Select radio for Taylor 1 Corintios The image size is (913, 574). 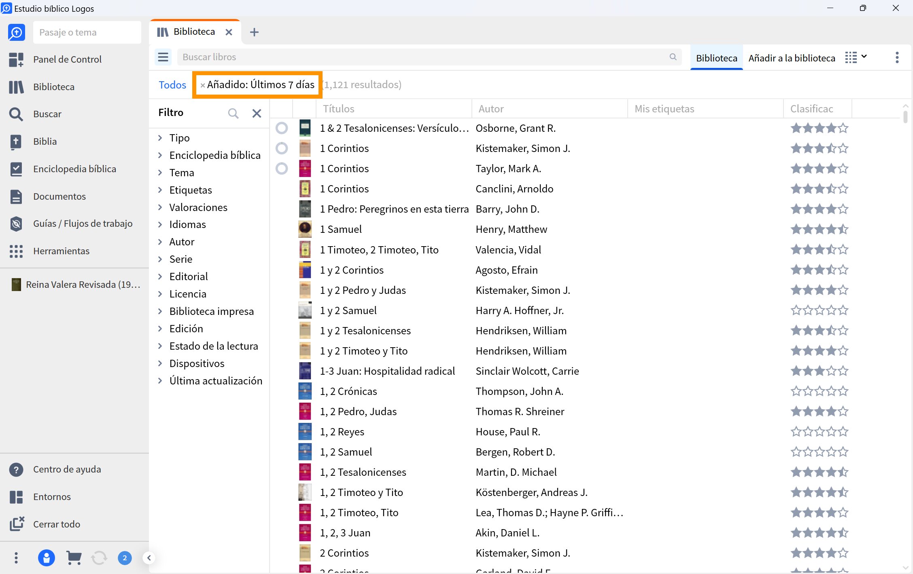(x=282, y=169)
